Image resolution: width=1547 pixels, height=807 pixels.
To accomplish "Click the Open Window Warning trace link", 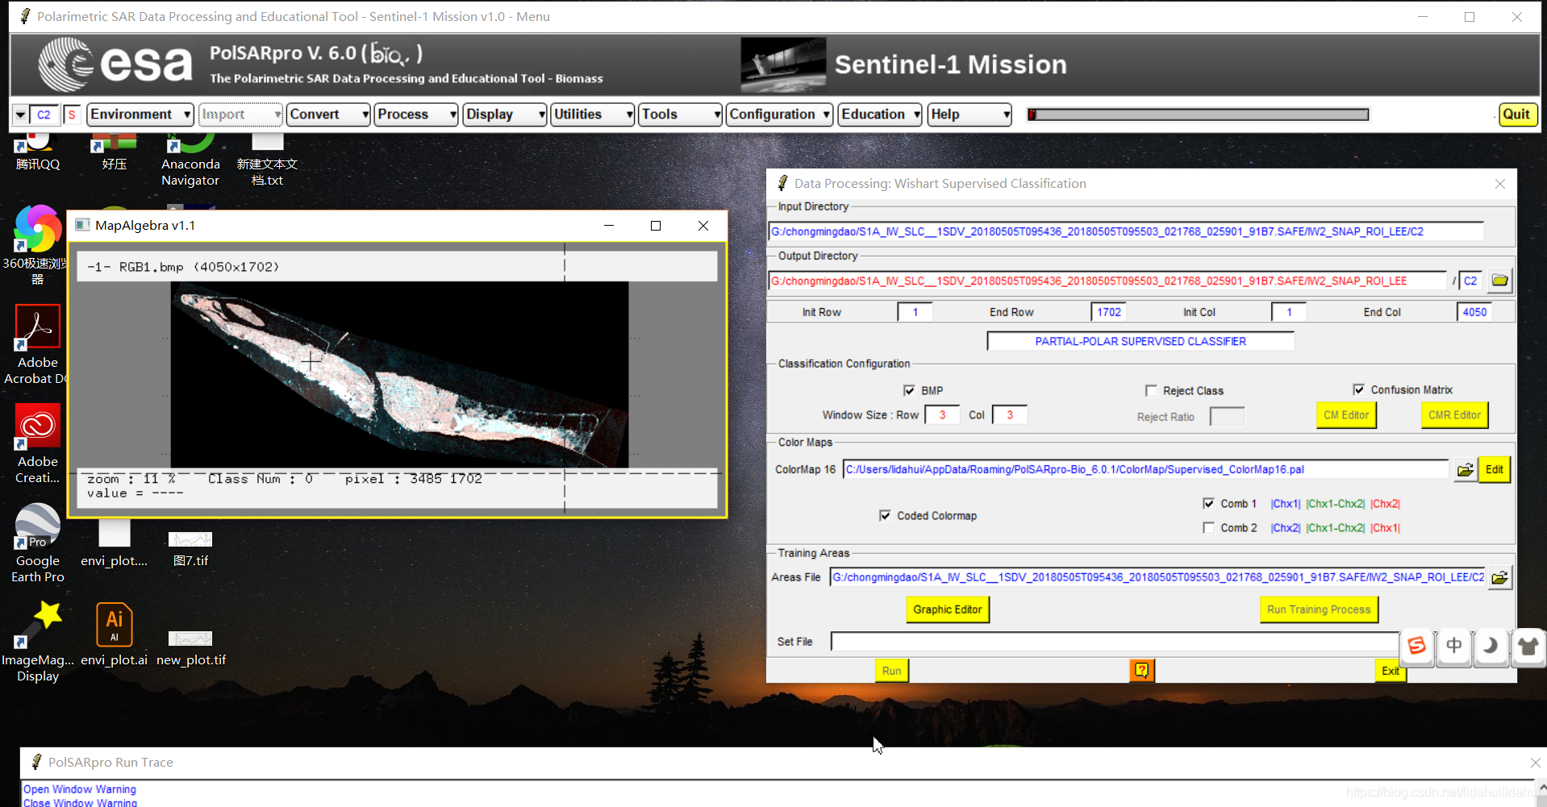I will tap(80, 789).
